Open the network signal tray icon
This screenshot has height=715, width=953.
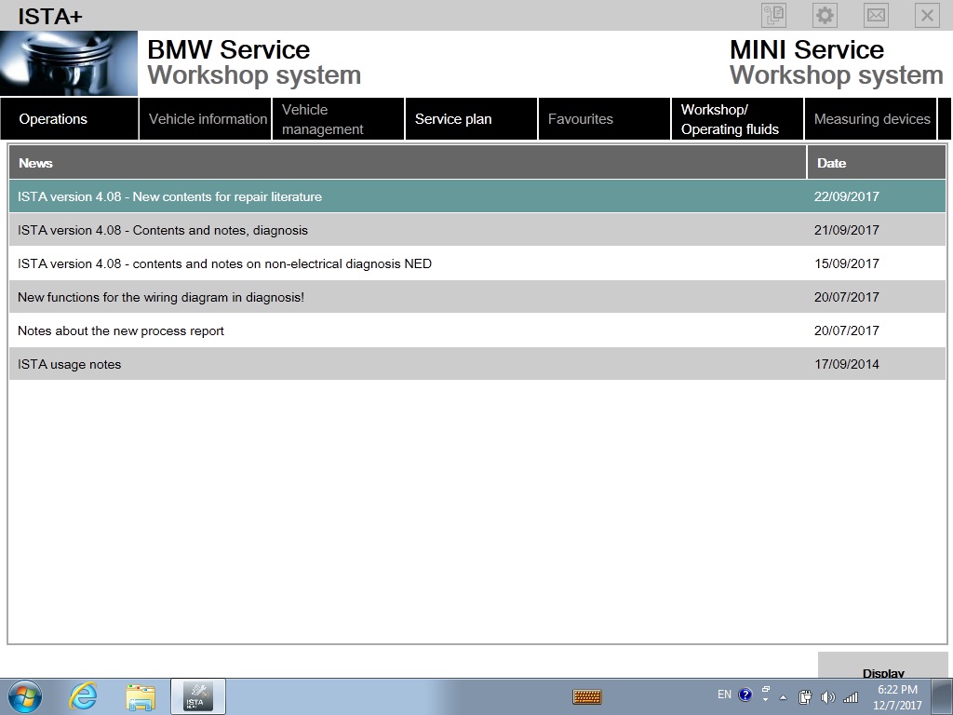point(851,697)
